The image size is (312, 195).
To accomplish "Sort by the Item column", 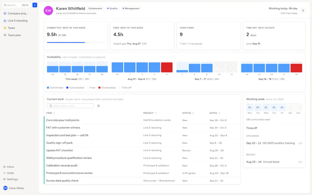I will (x=50, y=113).
